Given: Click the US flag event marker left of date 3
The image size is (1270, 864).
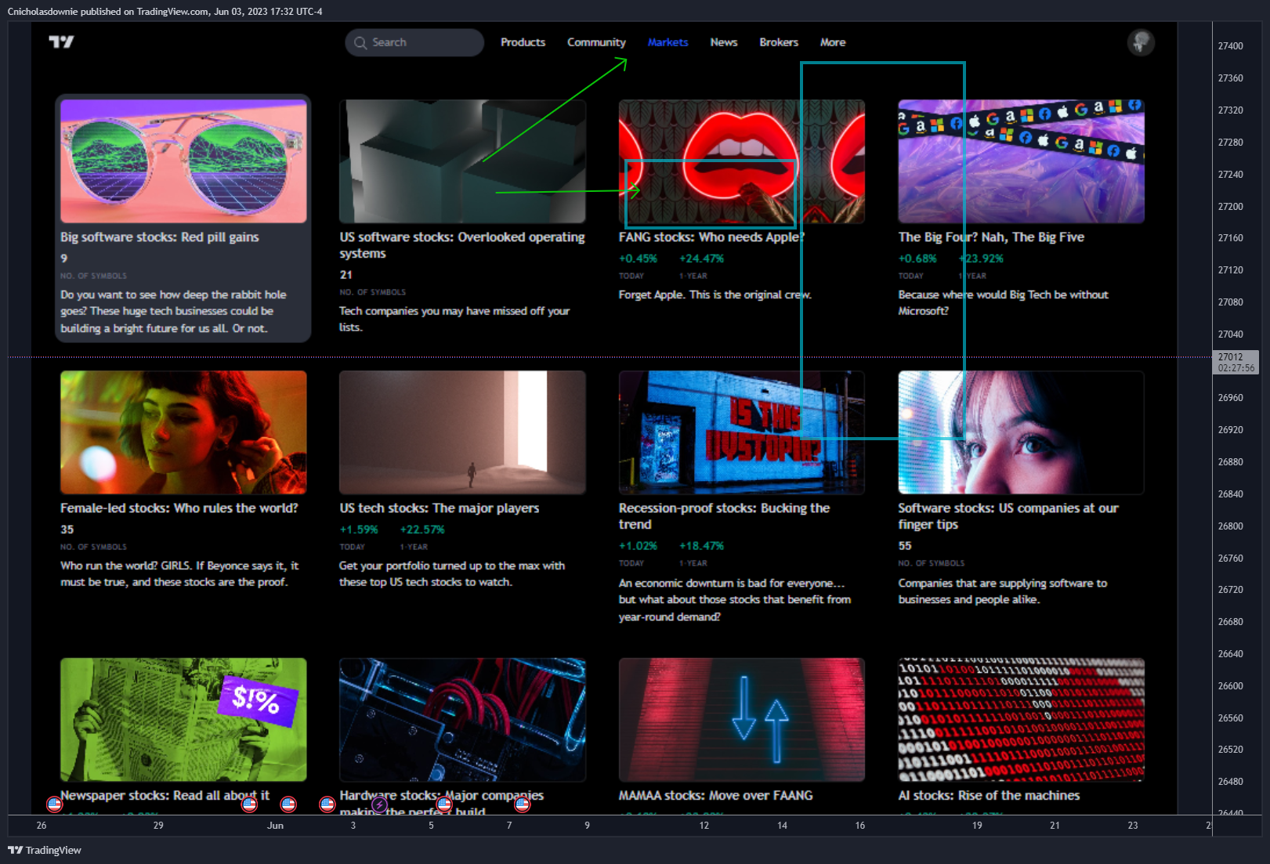Looking at the screenshot, I should (327, 804).
